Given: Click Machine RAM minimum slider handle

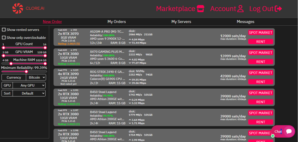Looking at the screenshot, I should 11,64.
